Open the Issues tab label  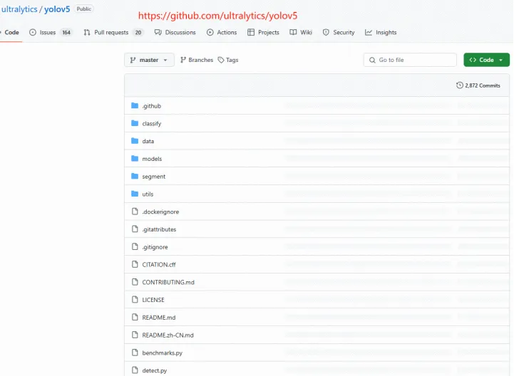pyautogui.click(x=48, y=33)
